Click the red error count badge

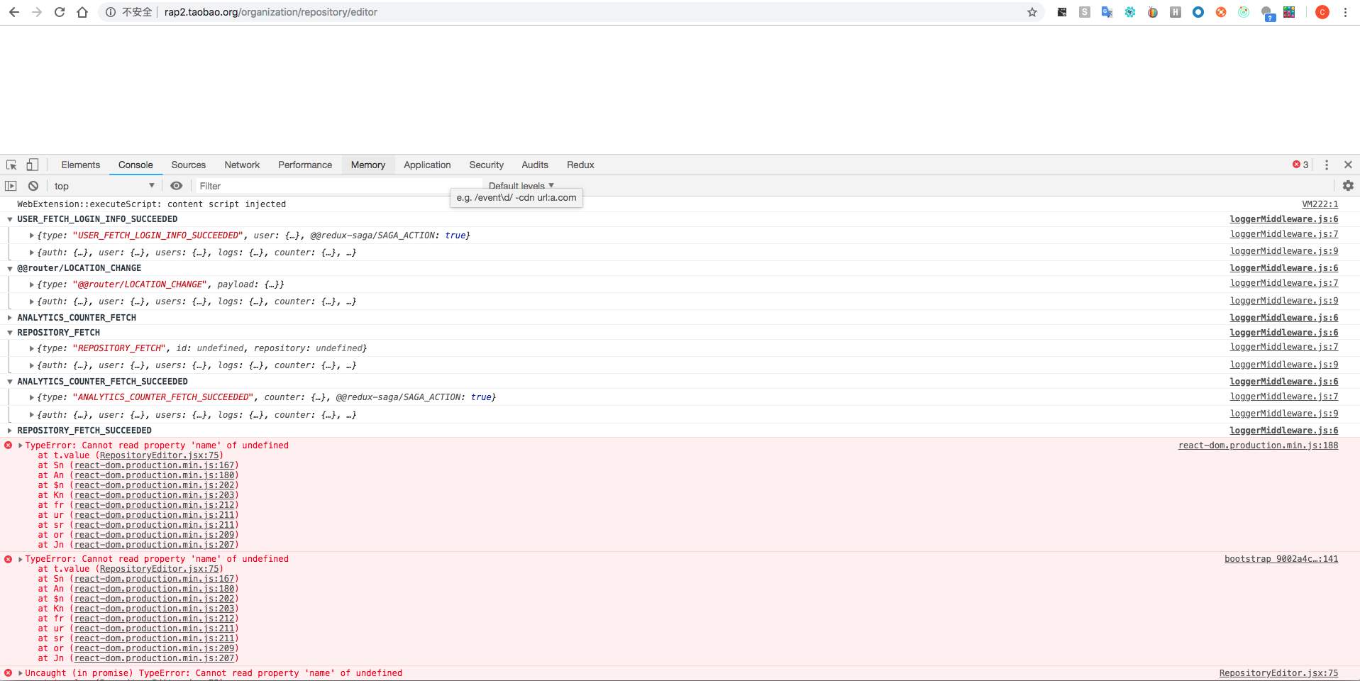[1300, 165]
